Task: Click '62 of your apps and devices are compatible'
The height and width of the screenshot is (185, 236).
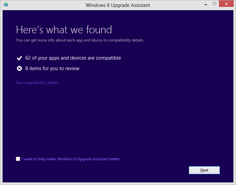Action: (73, 58)
